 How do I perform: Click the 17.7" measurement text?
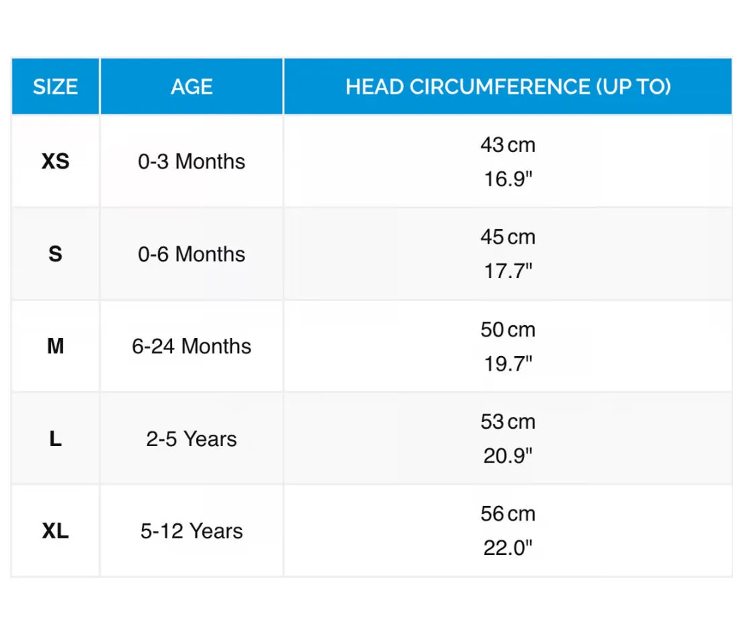508,271
